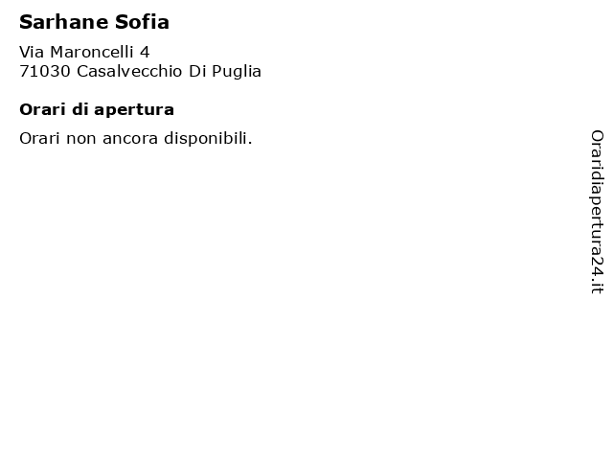The height and width of the screenshot is (460, 613).
Task: Click the word Via in the address
Action: click(32, 52)
